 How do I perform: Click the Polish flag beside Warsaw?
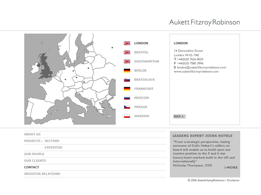[x=127, y=116]
